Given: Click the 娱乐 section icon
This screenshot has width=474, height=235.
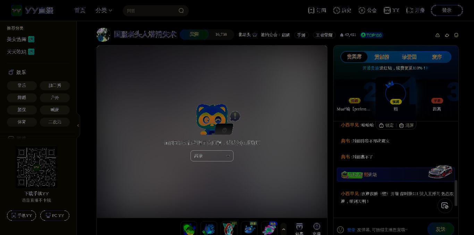Looking at the screenshot, I should (11, 72).
